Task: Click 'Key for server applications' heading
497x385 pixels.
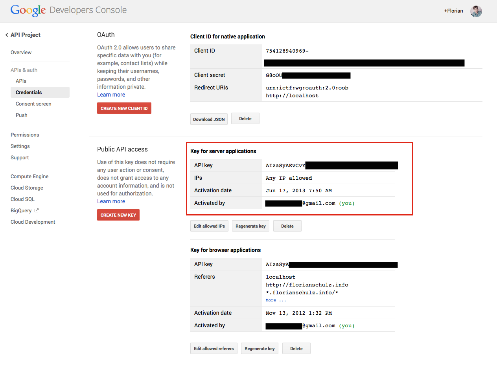Action: point(223,151)
